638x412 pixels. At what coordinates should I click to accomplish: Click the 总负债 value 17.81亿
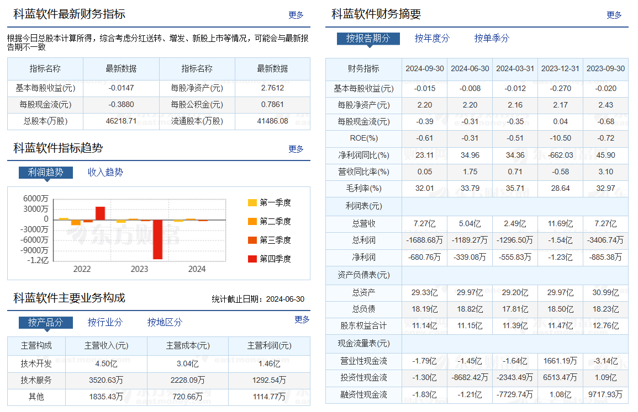pyautogui.click(x=515, y=309)
